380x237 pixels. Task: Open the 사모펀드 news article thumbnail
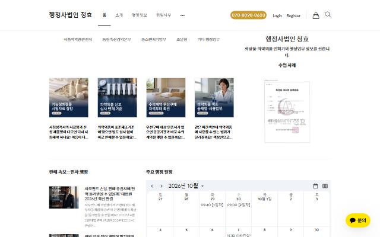tap(64, 197)
